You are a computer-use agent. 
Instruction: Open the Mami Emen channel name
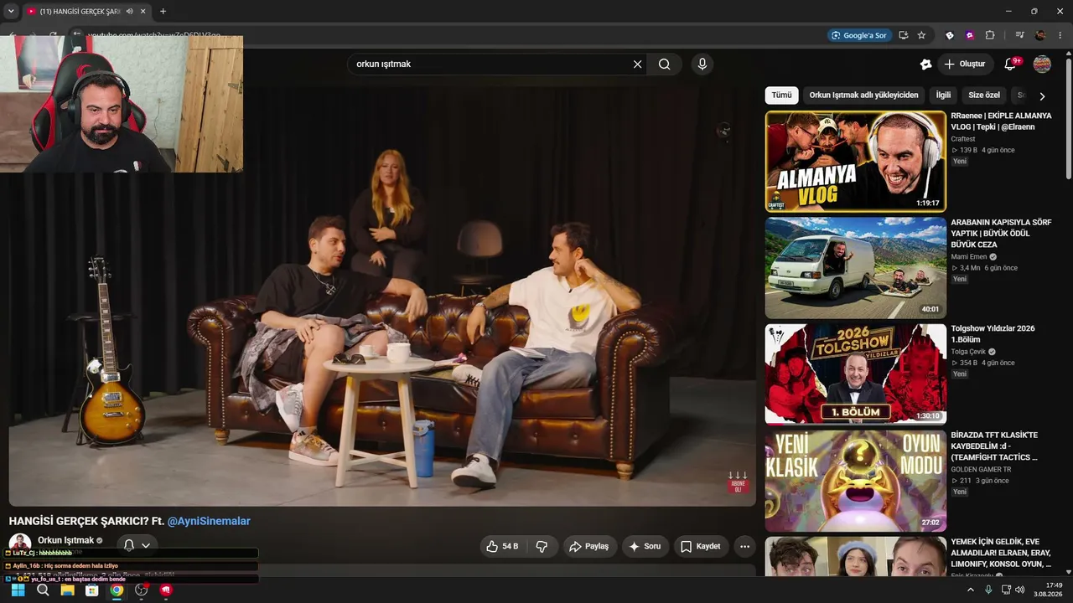(x=969, y=257)
